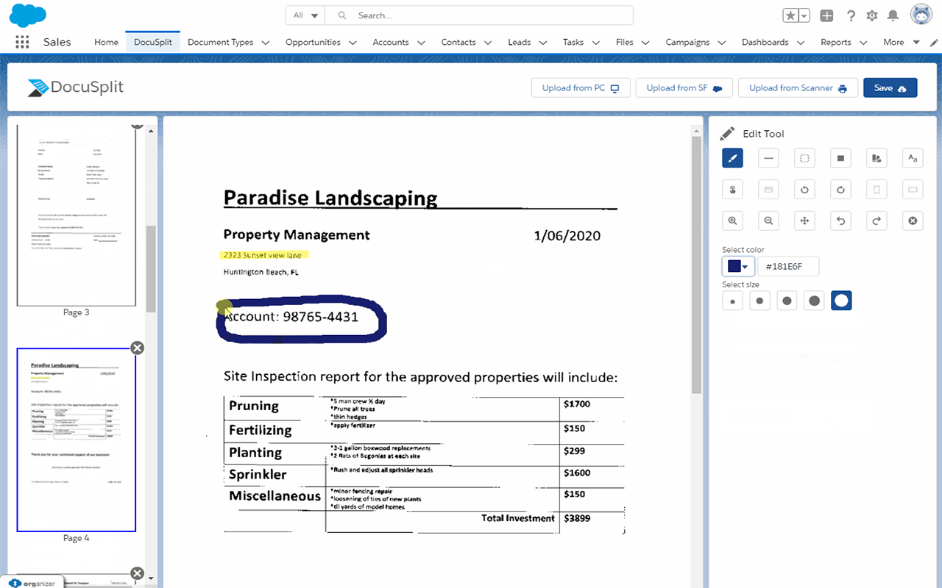
Task: Expand the Tasks tab chevron
Action: [596, 43]
